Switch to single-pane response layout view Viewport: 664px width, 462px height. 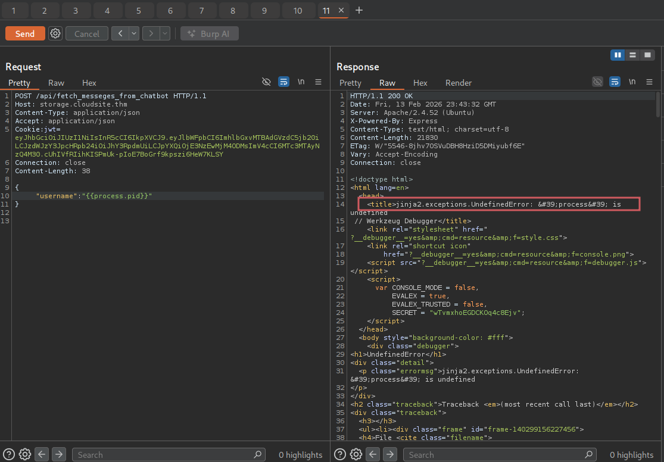(x=647, y=55)
